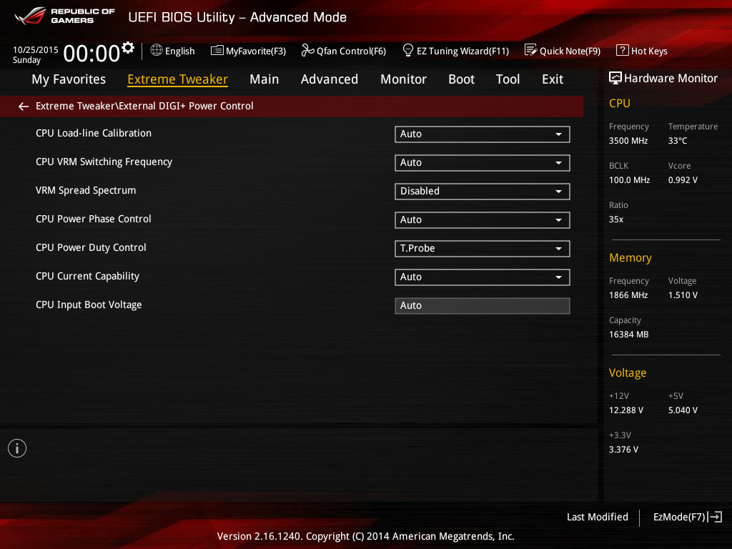Viewport: 732px width, 549px height.
Task: Change language via English button
Action: coord(173,51)
